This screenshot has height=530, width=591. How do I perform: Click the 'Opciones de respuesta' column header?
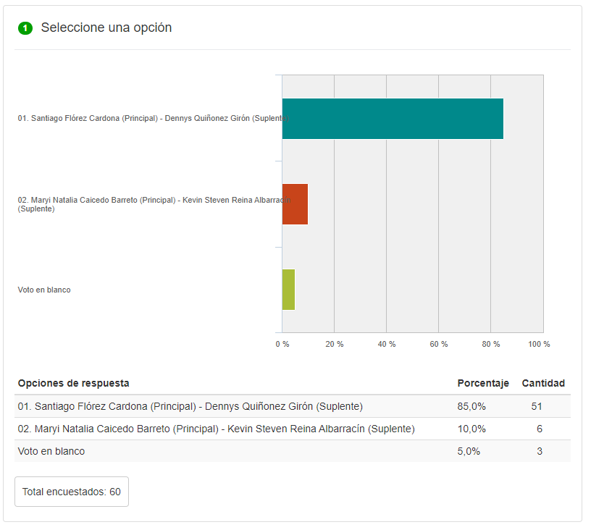pyautogui.click(x=73, y=383)
